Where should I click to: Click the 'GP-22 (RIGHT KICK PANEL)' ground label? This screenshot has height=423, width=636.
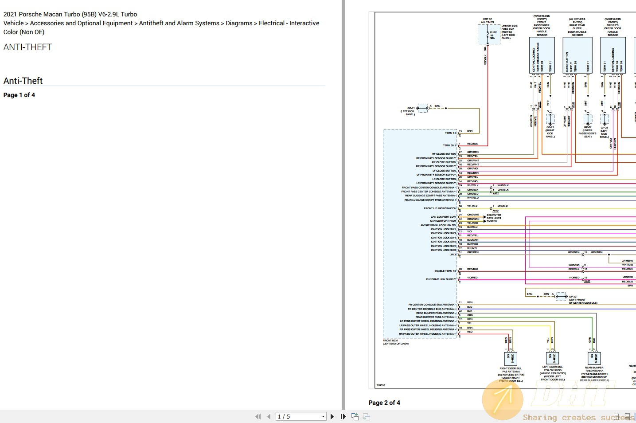550,132
